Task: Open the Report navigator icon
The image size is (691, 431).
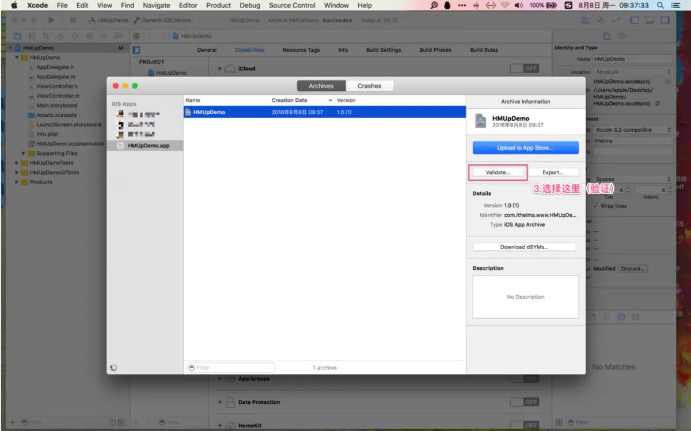Action: pos(118,36)
